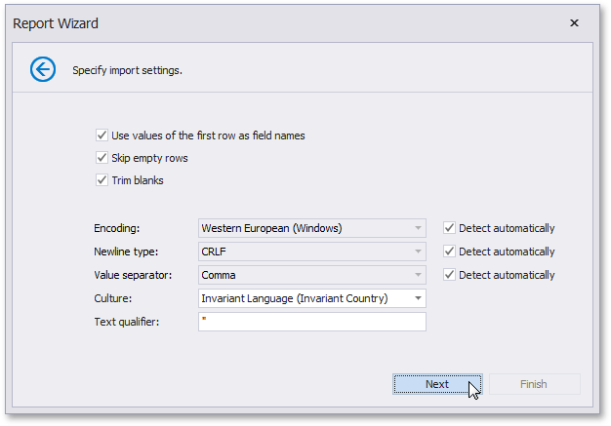The height and width of the screenshot is (426, 611).
Task: Click the CRLF newline type field
Action: [303, 252]
